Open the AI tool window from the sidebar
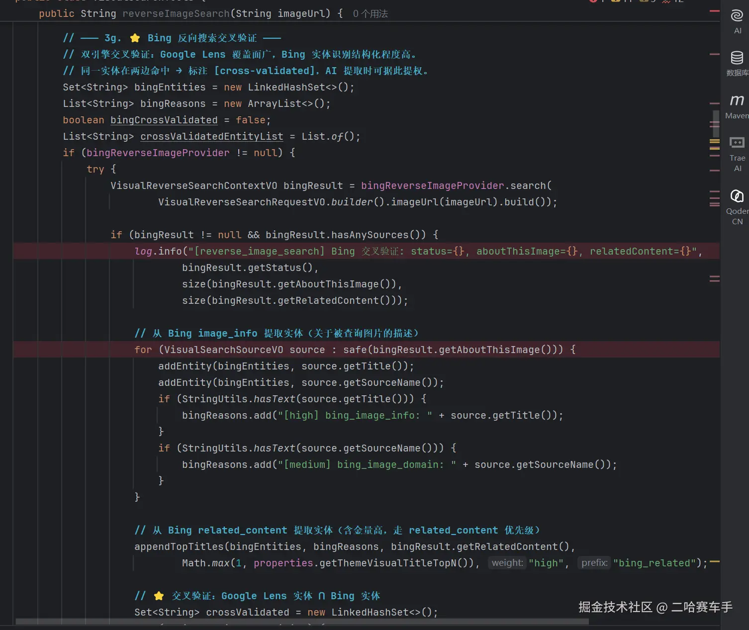The width and height of the screenshot is (749, 630). click(737, 21)
